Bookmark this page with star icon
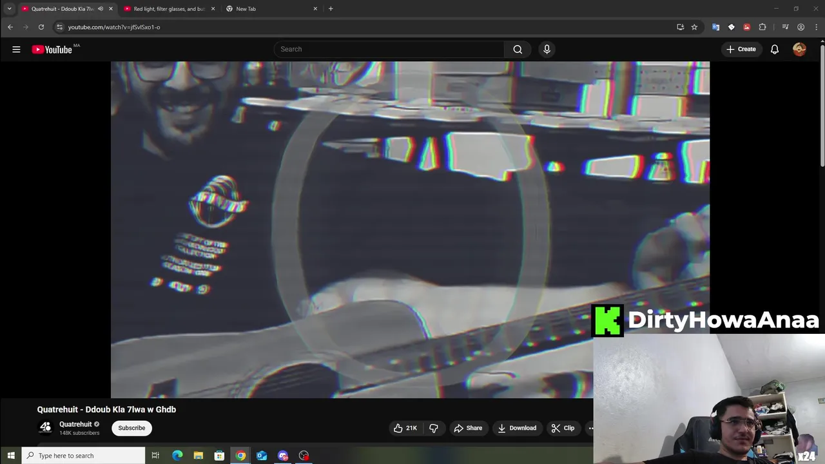The image size is (825, 464). (x=694, y=27)
